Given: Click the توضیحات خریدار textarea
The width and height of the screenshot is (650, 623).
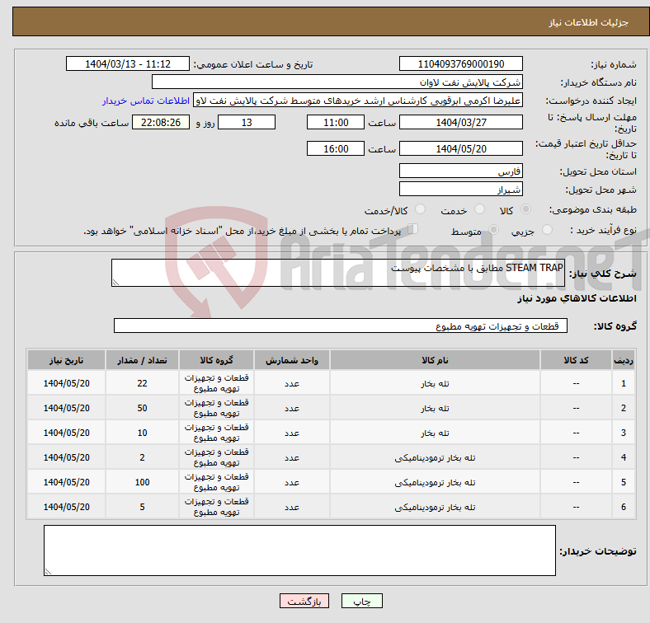Looking at the screenshot, I should 299,550.
